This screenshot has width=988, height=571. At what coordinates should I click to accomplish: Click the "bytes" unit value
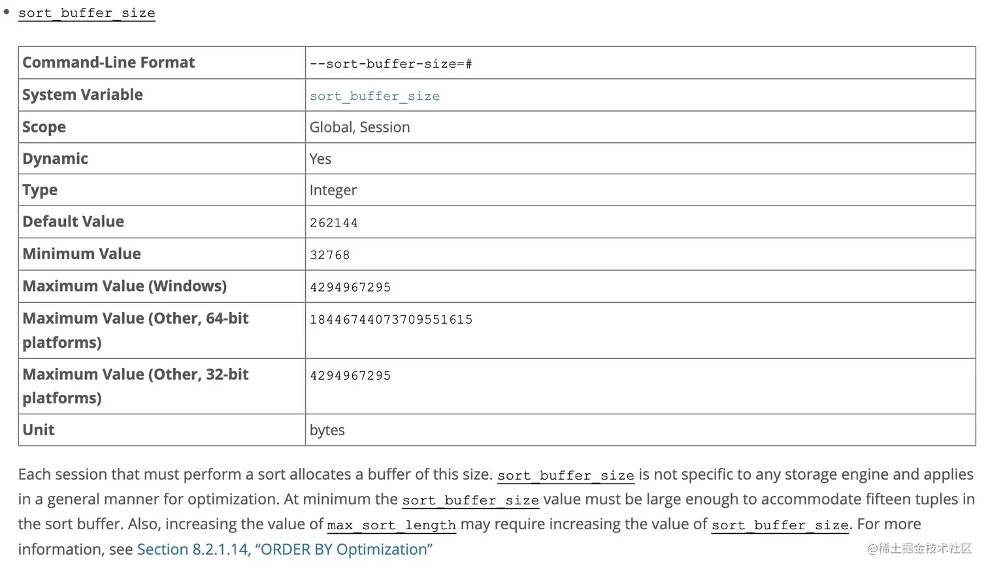pos(327,431)
